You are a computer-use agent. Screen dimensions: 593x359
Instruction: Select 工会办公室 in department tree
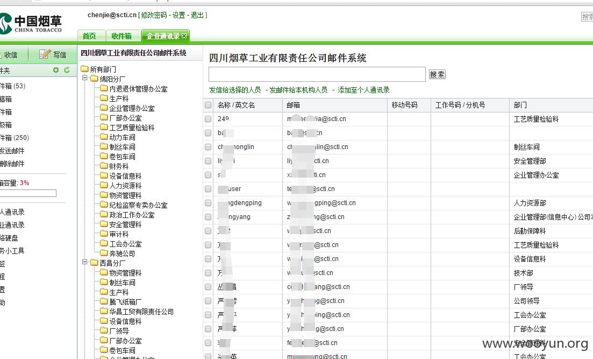click(125, 244)
